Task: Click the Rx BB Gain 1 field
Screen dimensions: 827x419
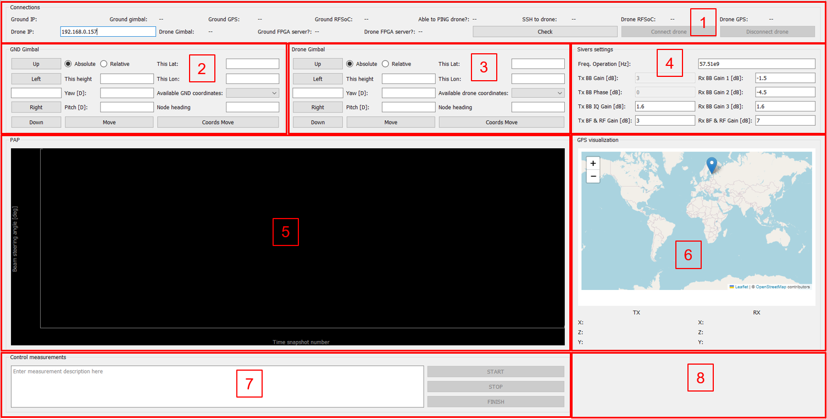Action: click(785, 78)
